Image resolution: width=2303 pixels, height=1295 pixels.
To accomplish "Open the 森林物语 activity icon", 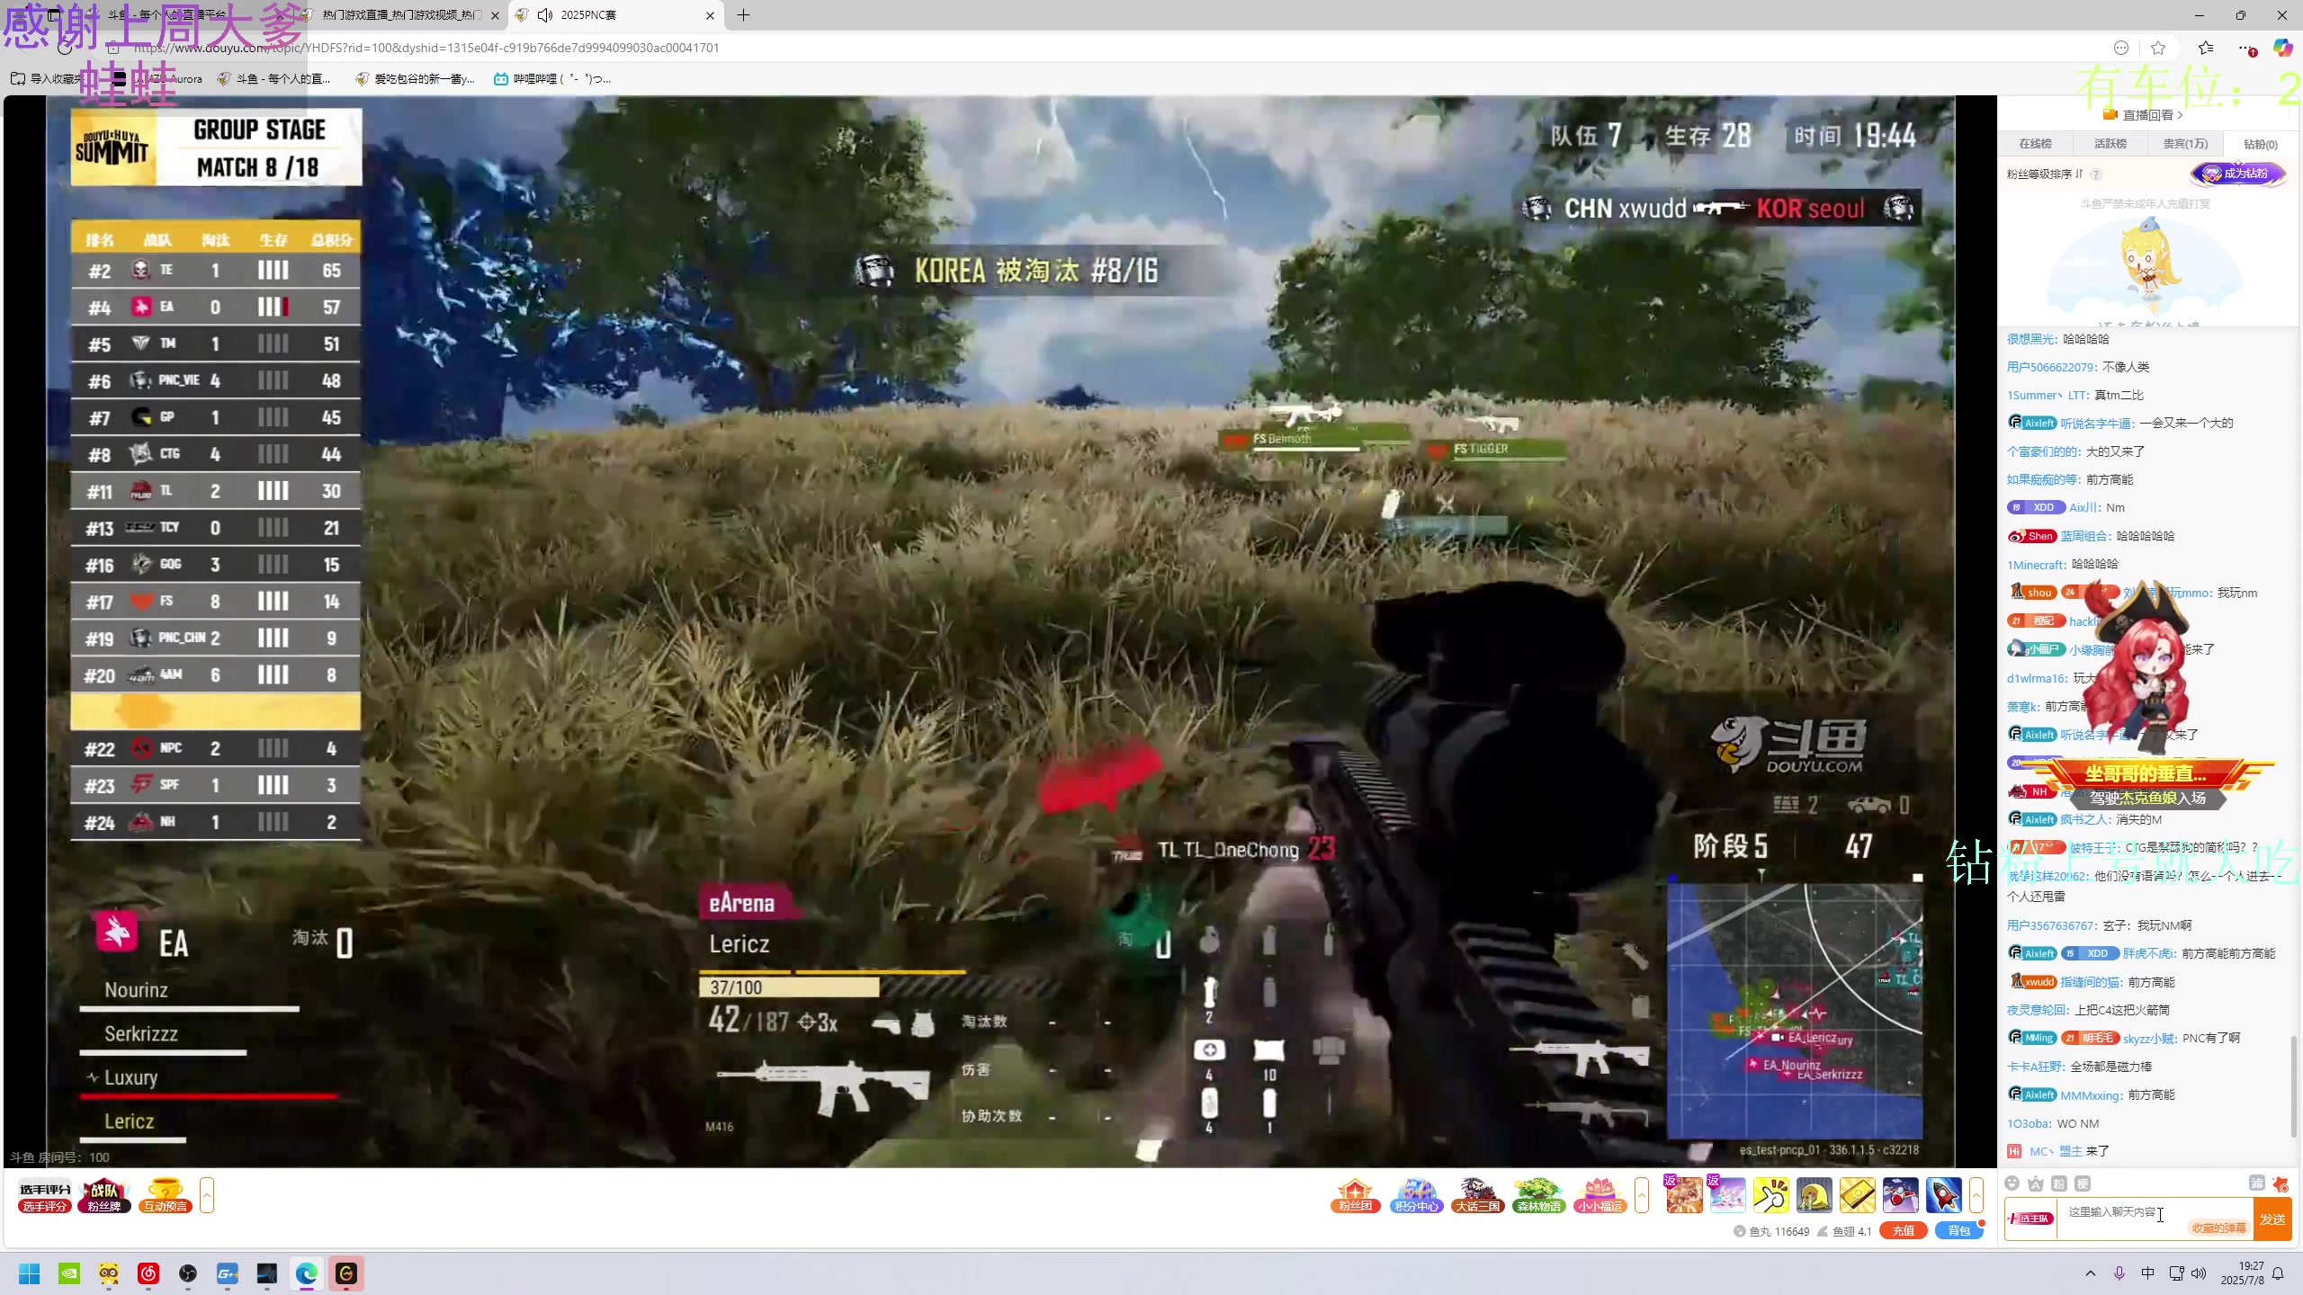I will point(1538,1196).
